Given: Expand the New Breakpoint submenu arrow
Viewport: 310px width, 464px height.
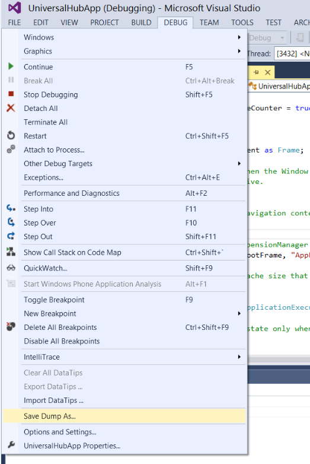Looking at the screenshot, I should tap(239, 313).
